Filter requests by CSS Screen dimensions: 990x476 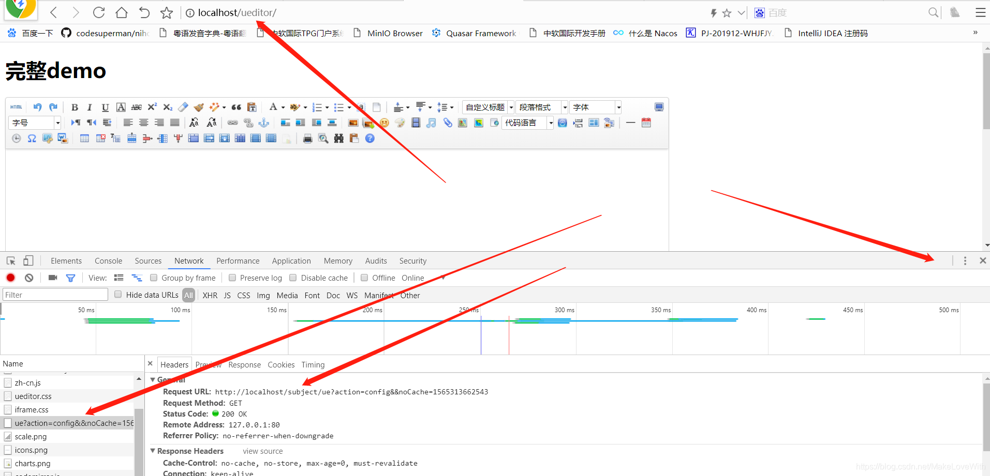pyautogui.click(x=244, y=296)
